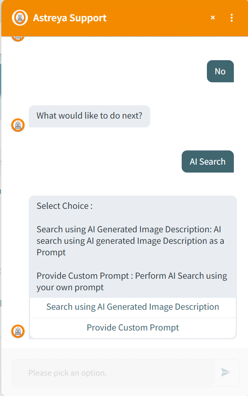Click the 'AI Search' reply bubble
Screen dimensions: 248x396
(208, 161)
